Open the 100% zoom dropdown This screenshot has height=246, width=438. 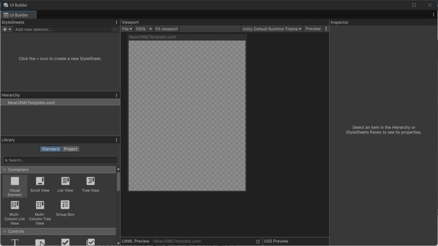[144, 29]
